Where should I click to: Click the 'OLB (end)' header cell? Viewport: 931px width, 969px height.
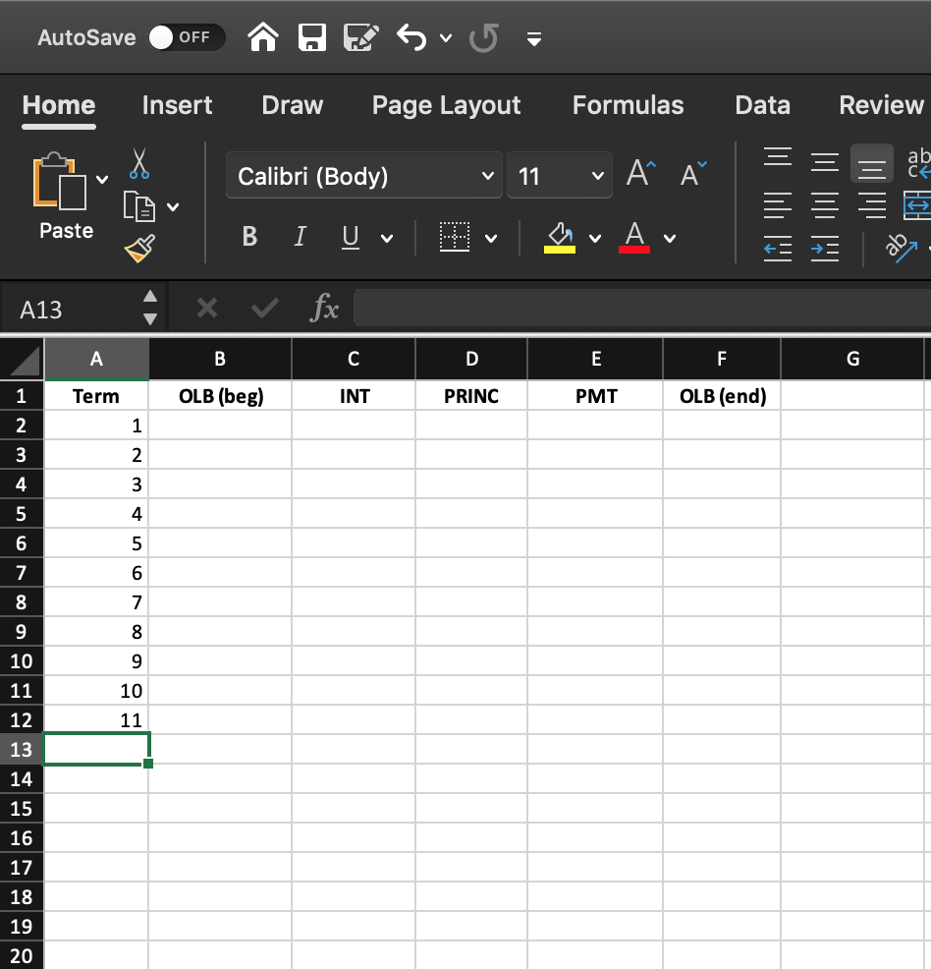(x=723, y=395)
